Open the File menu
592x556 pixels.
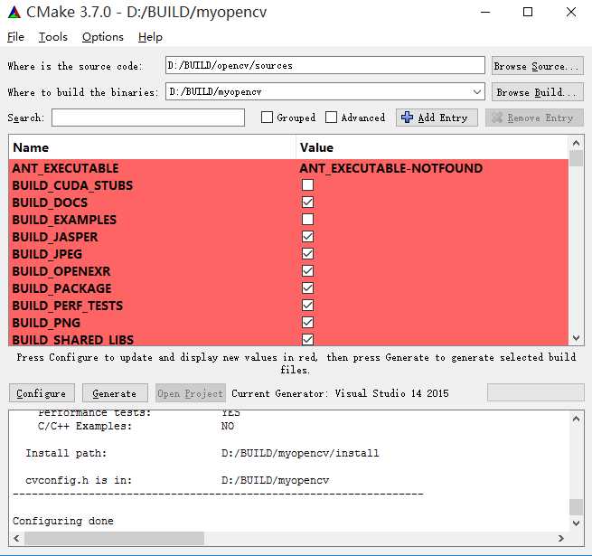point(15,37)
